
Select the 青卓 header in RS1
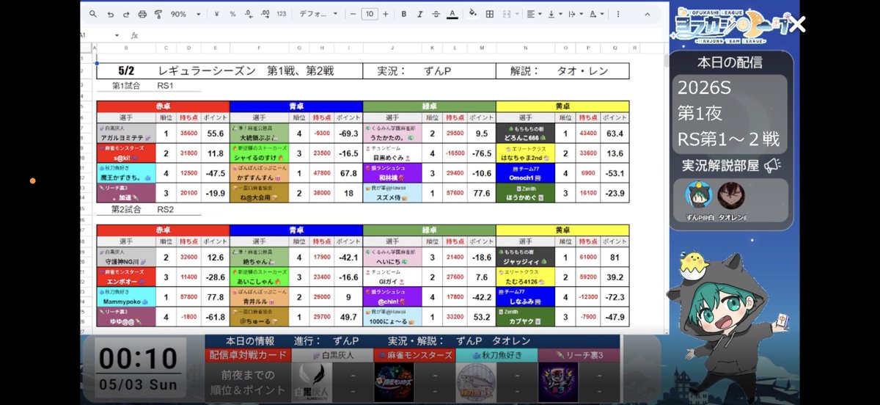tap(296, 106)
